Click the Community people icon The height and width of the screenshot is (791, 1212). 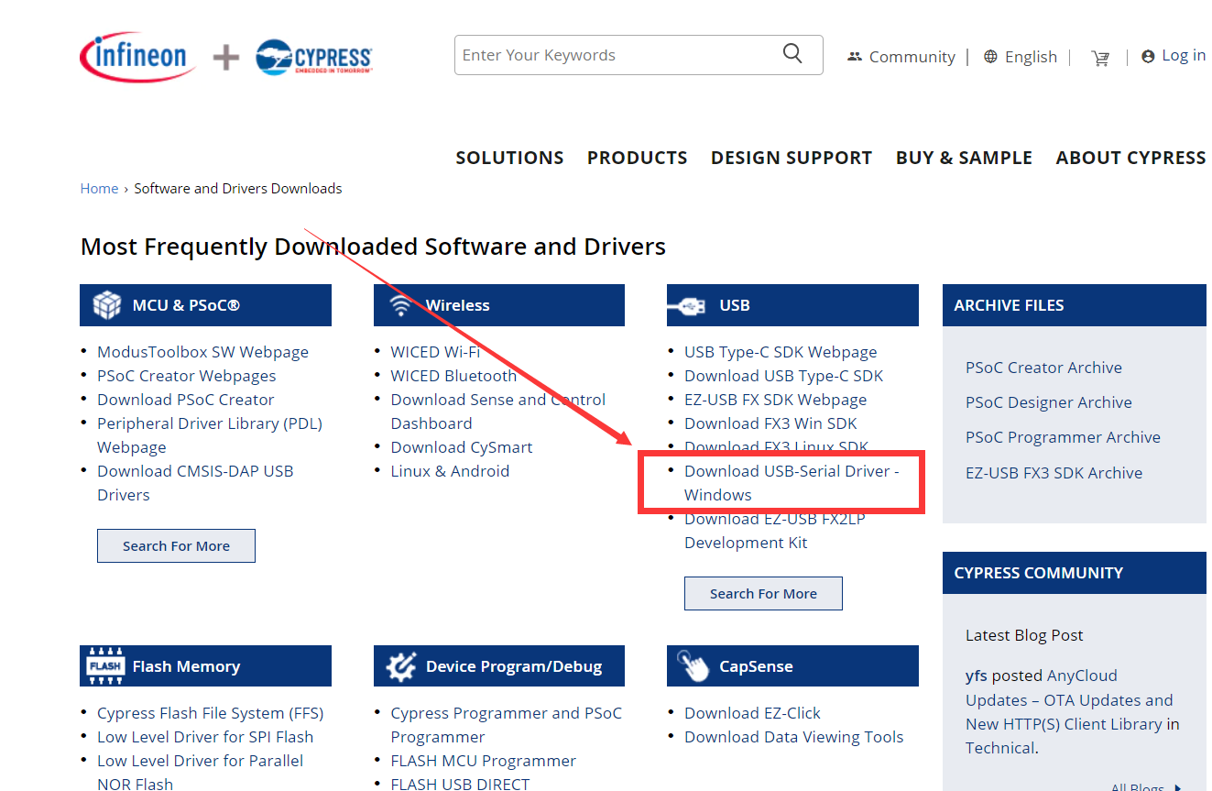pyautogui.click(x=855, y=57)
